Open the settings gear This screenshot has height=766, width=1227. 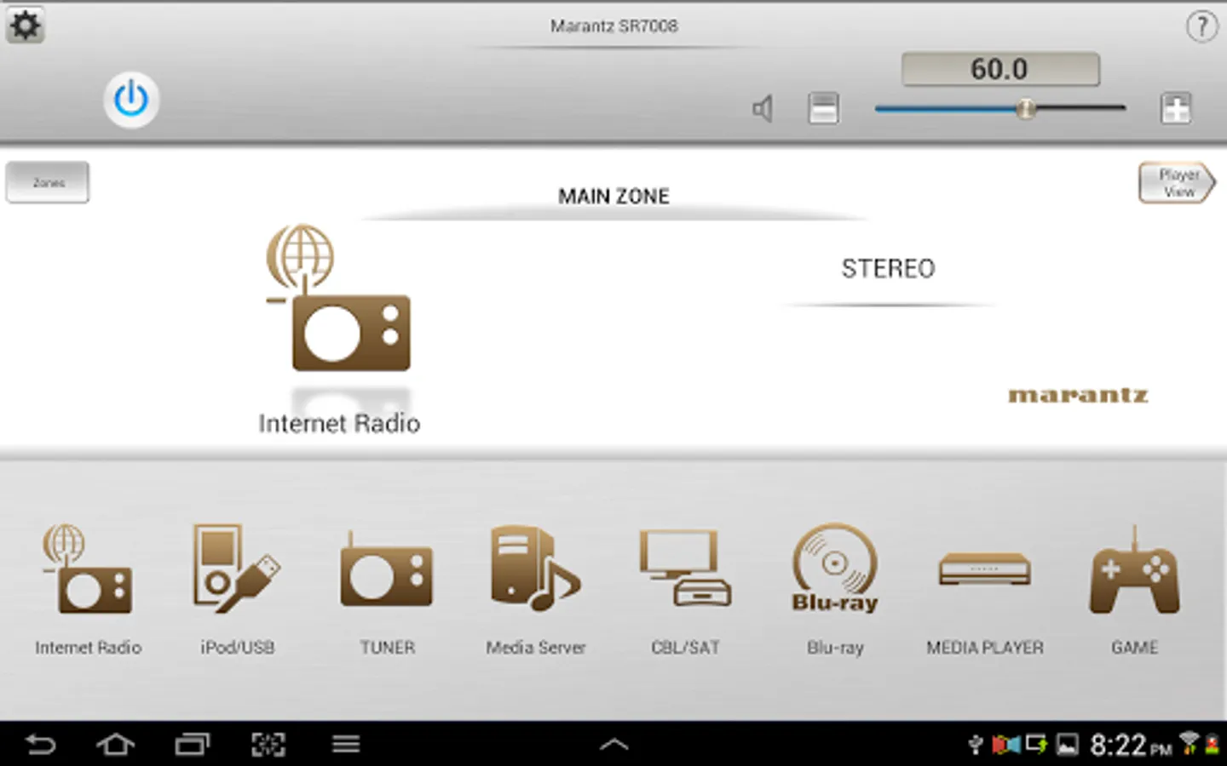pos(26,25)
